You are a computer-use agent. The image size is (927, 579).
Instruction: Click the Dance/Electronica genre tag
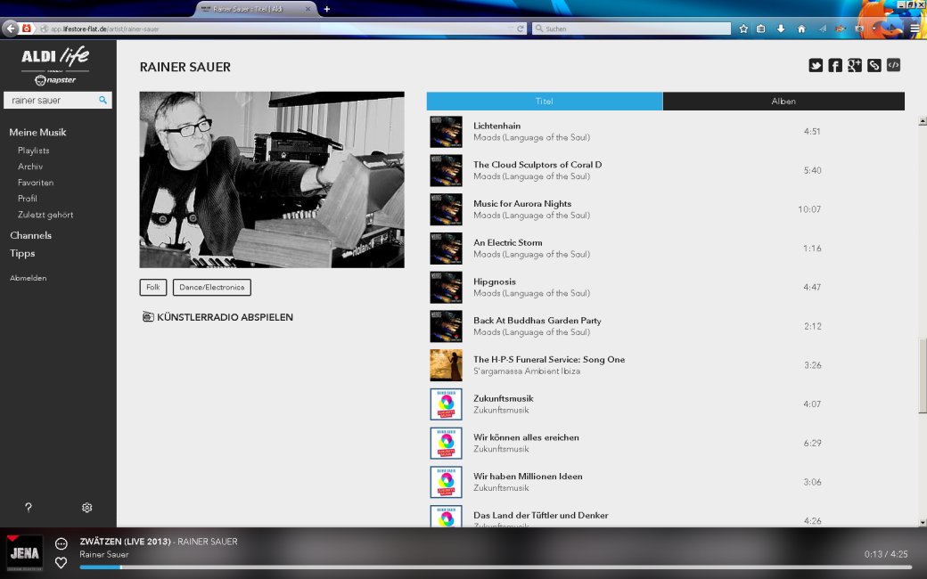coord(211,287)
